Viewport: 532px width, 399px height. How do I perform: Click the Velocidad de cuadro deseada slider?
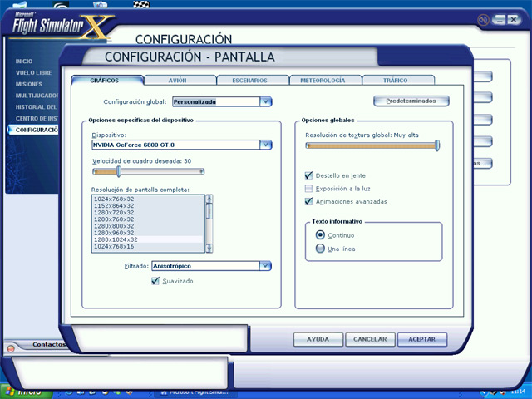coord(119,172)
